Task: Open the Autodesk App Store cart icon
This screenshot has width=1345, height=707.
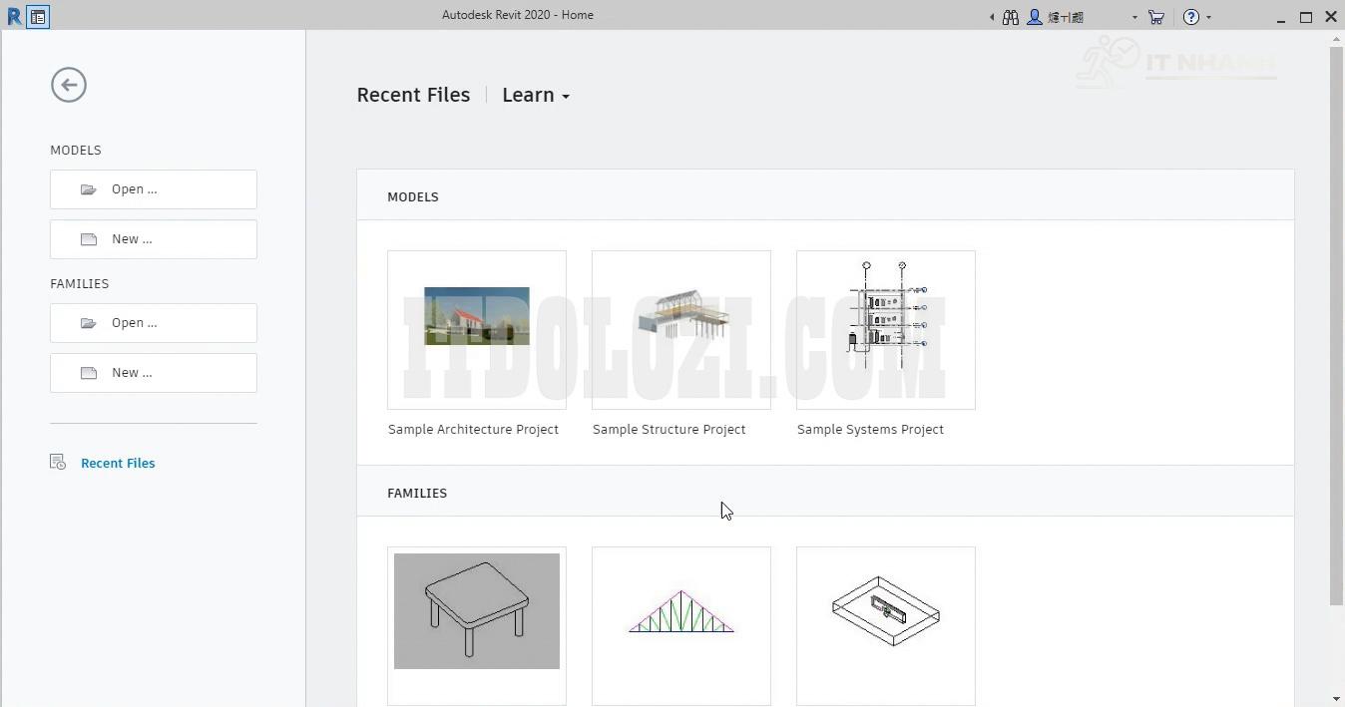Action: tap(1156, 17)
